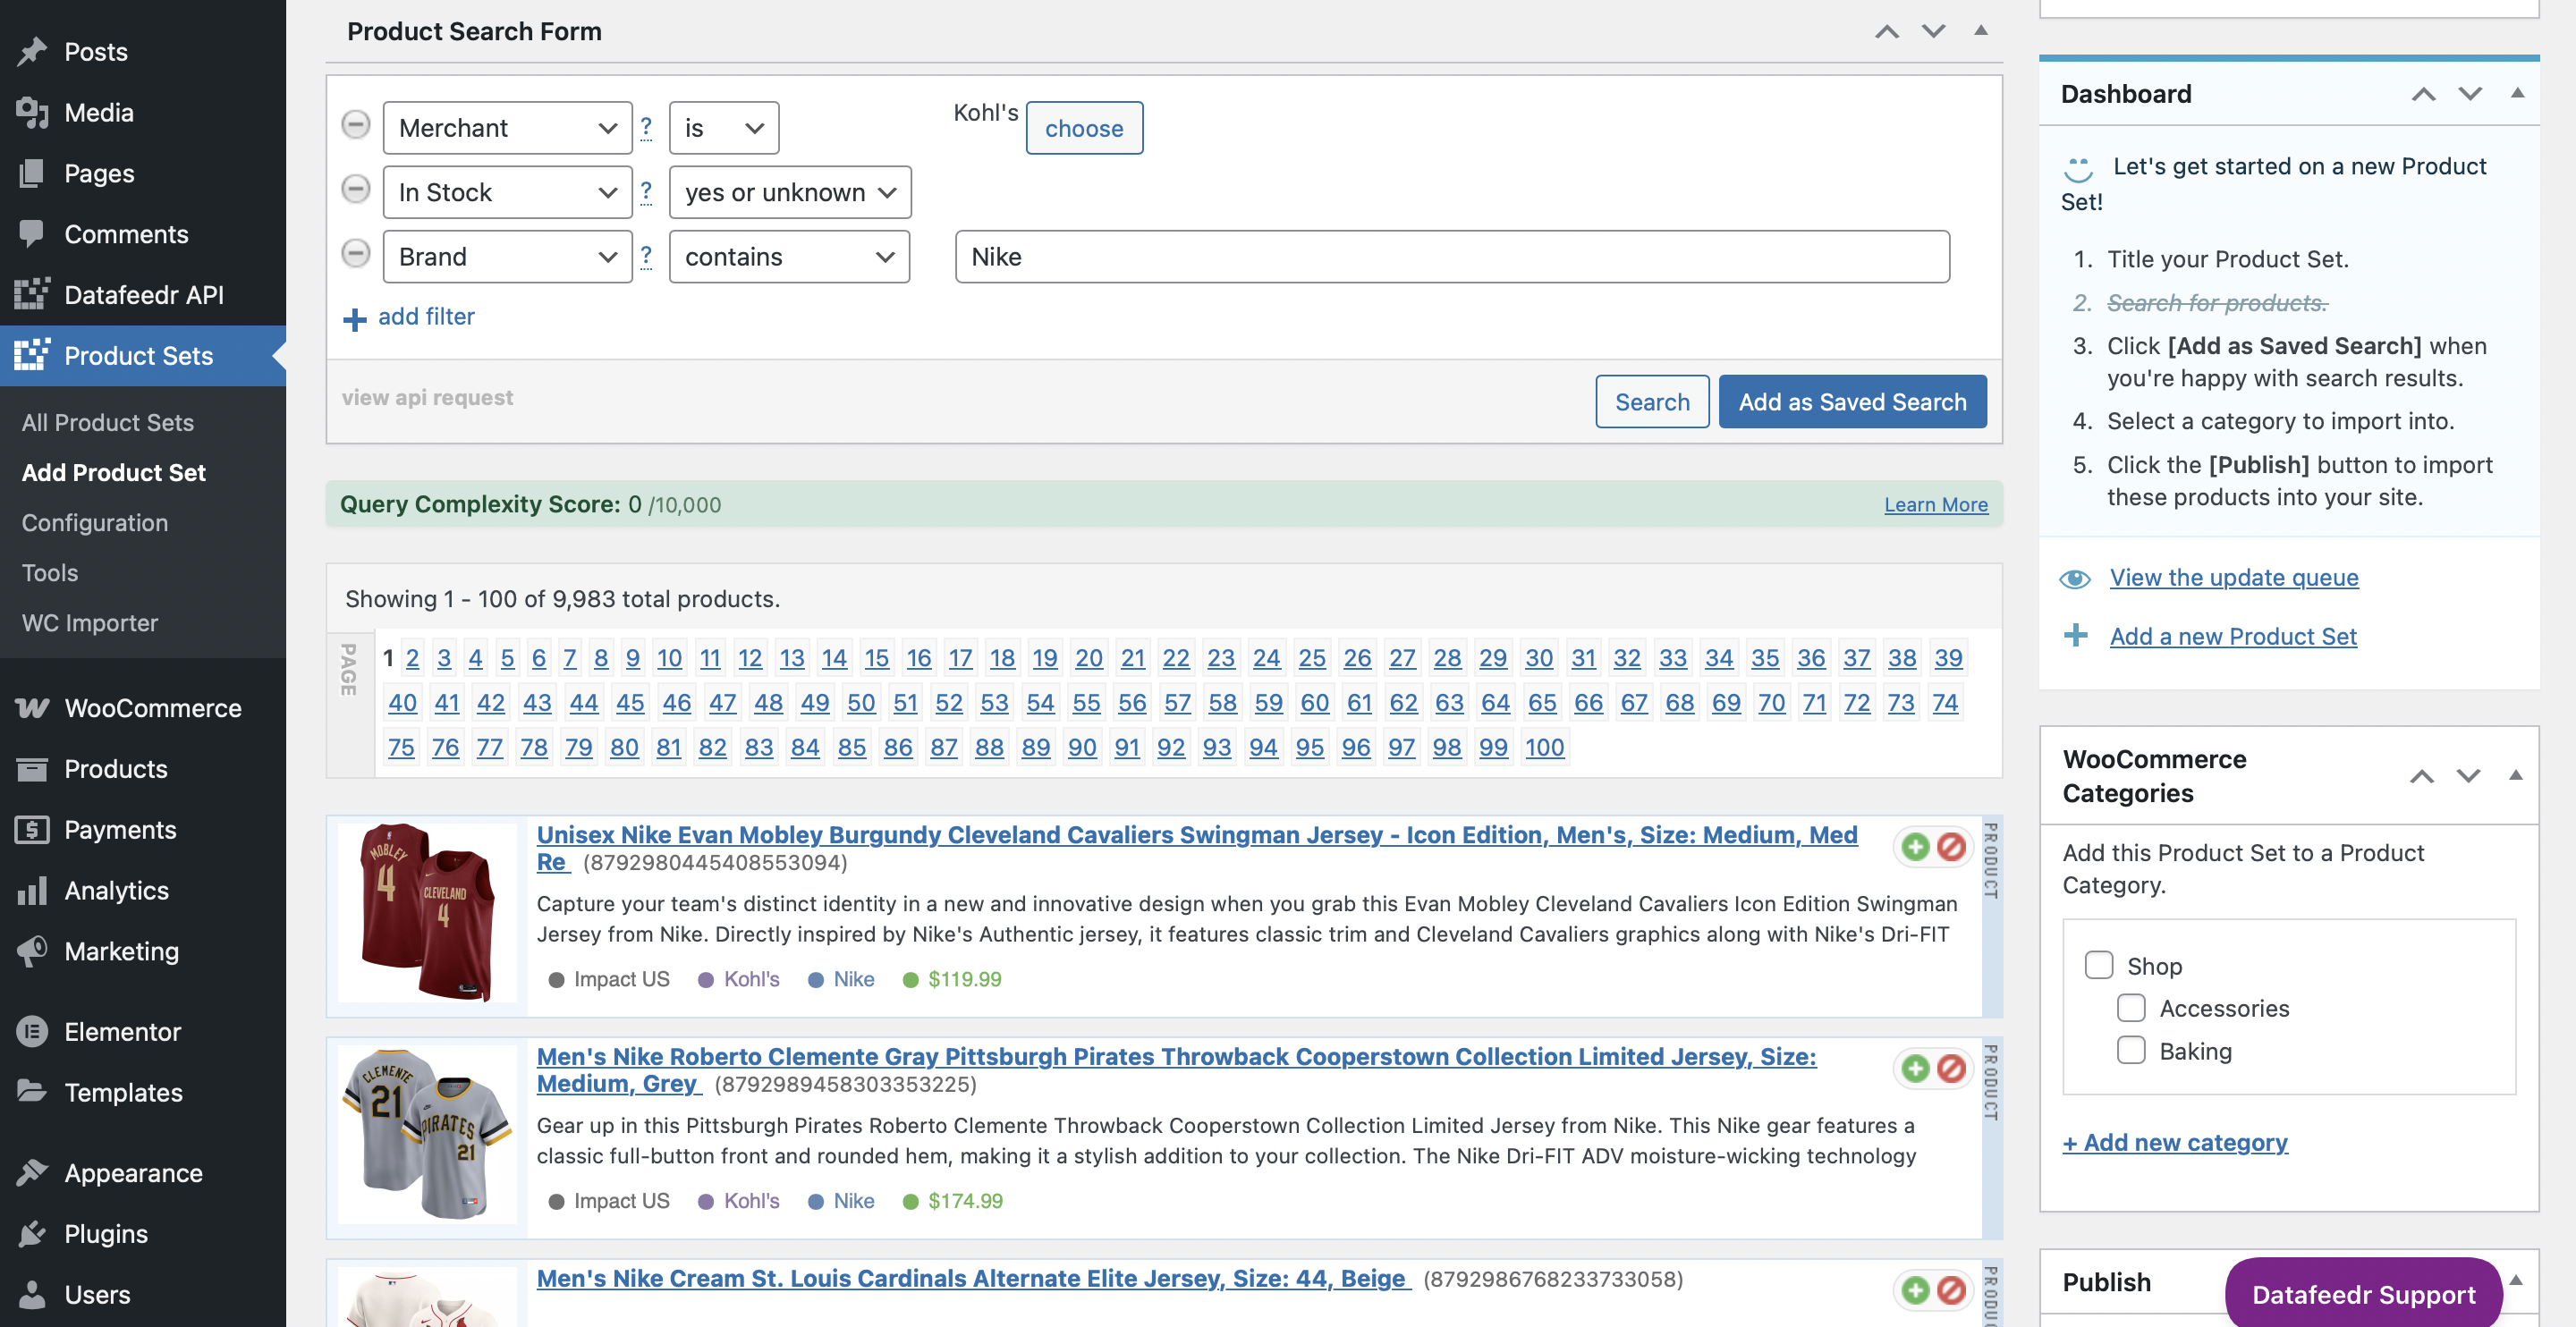Check the Shop category checkbox
Screen dimensions: 2576x1327
pyautogui.click(x=2099, y=965)
